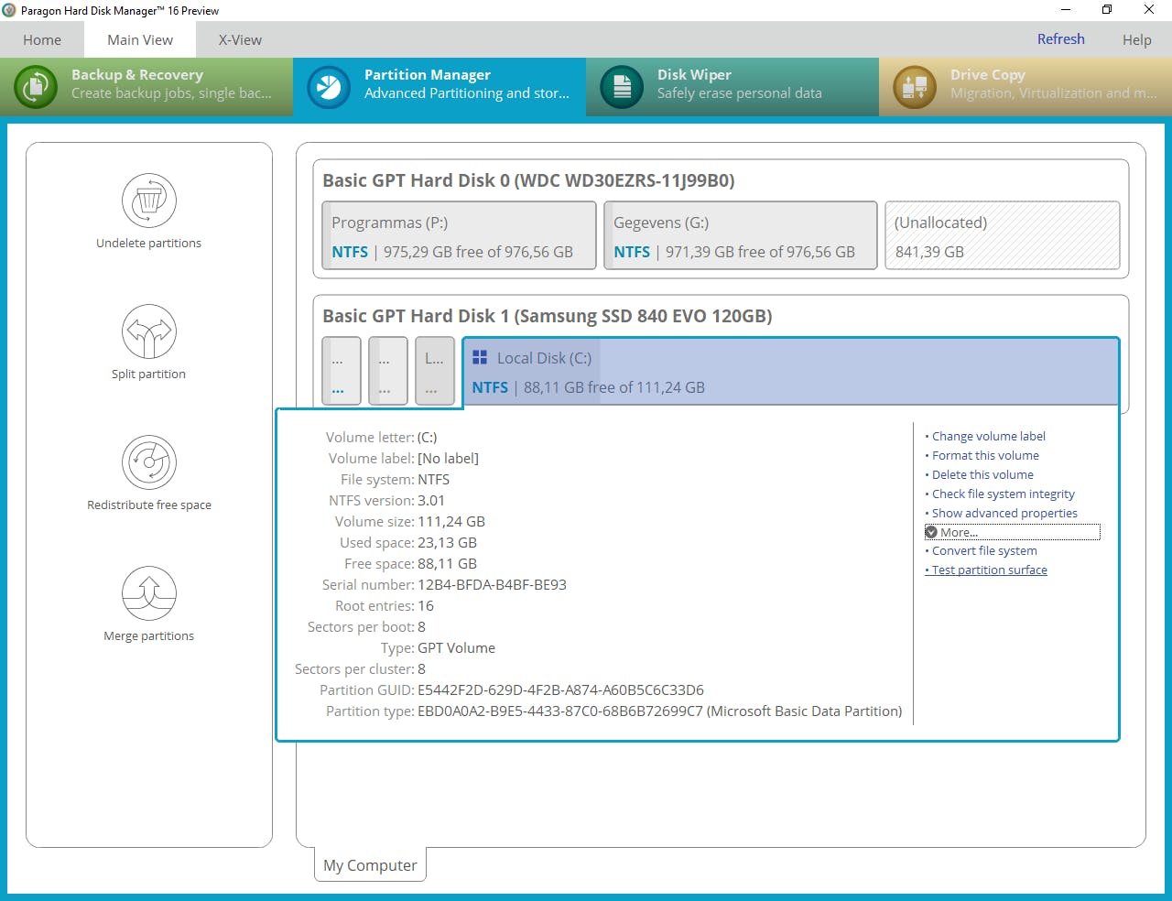Select the Programmas (P:) partition

(459, 235)
